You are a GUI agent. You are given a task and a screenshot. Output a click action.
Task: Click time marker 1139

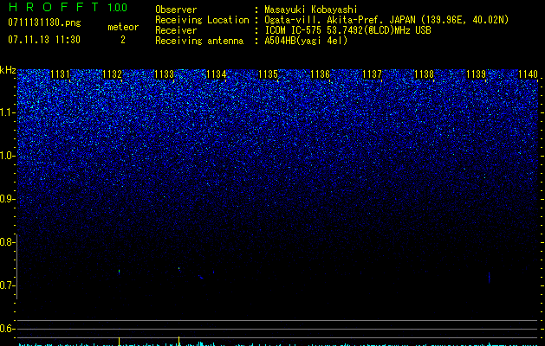click(476, 74)
